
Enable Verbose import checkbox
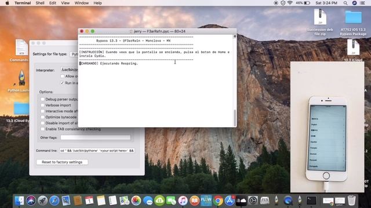pyautogui.click(x=42, y=105)
